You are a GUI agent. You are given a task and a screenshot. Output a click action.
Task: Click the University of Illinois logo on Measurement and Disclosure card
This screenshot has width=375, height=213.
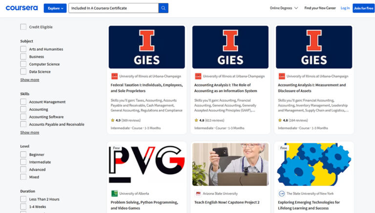click(282, 76)
